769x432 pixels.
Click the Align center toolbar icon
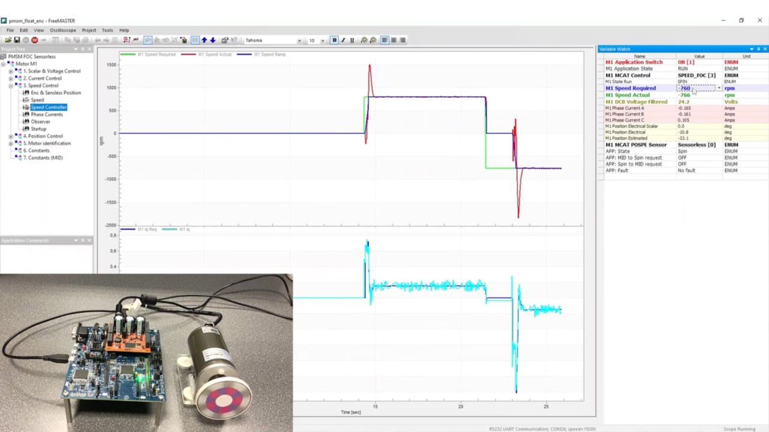pyautogui.click(x=394, y=40)
